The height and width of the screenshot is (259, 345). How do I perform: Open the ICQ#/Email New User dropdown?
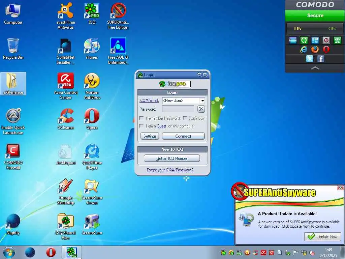tap(202, 100)
